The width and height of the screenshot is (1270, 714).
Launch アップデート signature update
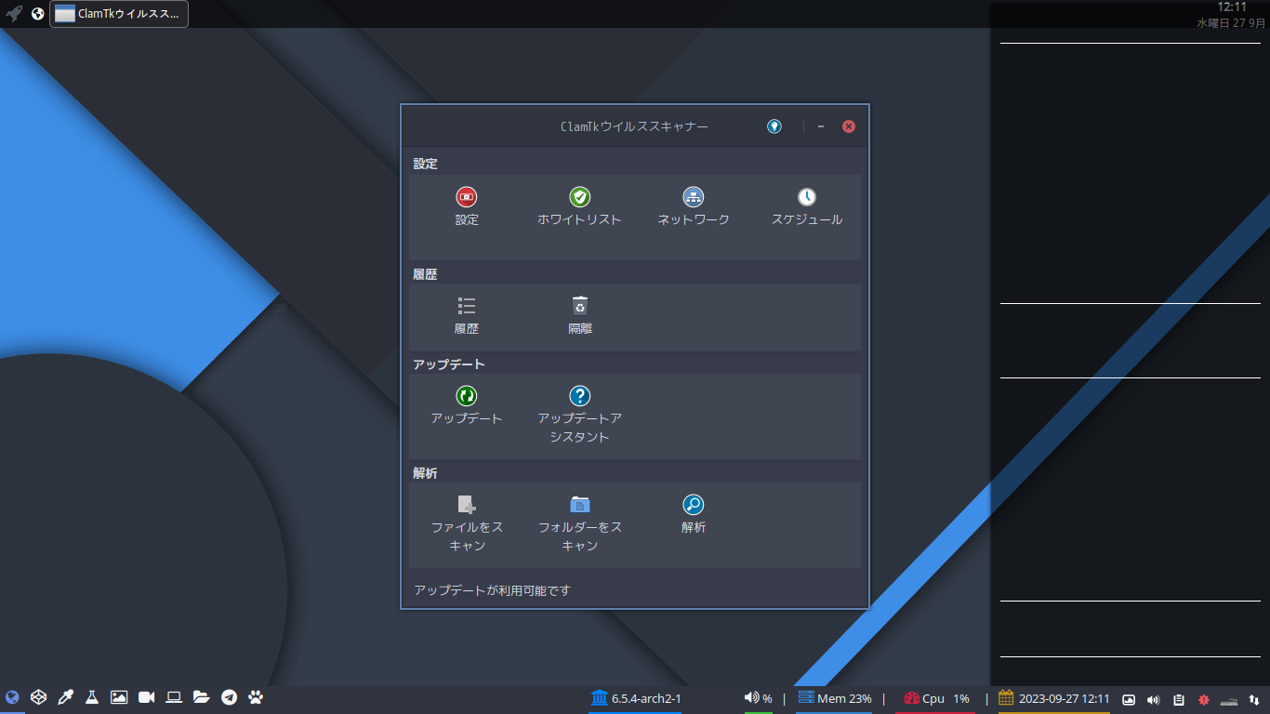point(467,396)
